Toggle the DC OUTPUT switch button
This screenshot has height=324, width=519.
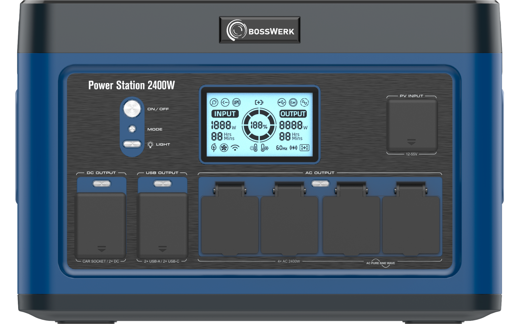coord(102,184)
